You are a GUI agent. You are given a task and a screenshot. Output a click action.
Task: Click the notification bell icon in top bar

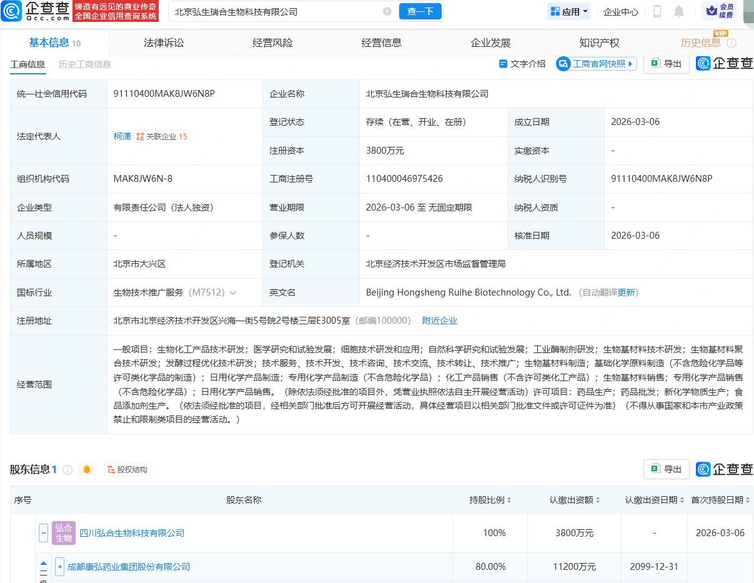[x=678, y=11]
